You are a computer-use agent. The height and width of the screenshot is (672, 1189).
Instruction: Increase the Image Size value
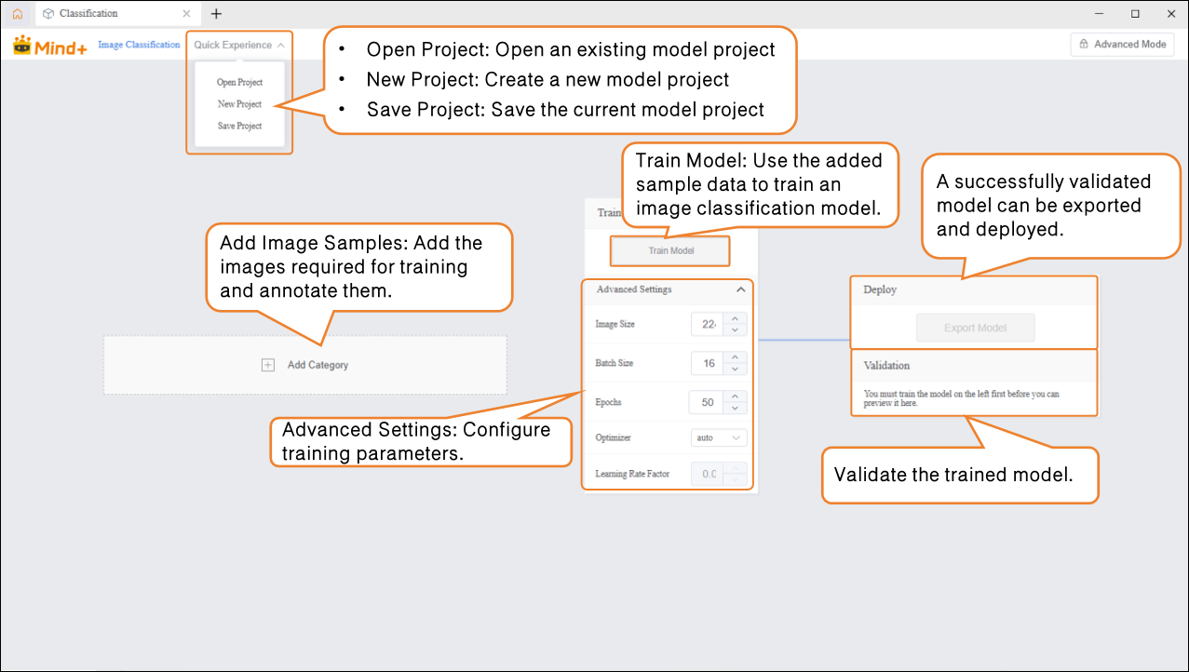(x=735, y=318)
